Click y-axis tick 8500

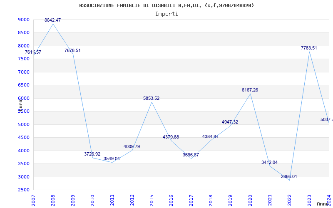(24, 33)
